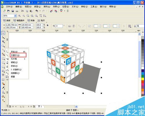The width and height of the screenshot is (145, 116).
Task: Pick the red swatch in color palette
Action: point(143,82)
